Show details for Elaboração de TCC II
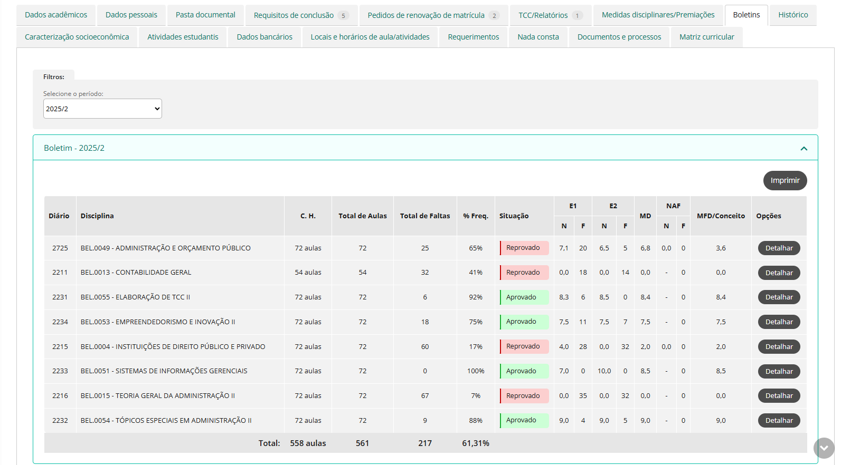Image resolution: width=841 pixels, height=465 pixels. [x=779, y=297]
